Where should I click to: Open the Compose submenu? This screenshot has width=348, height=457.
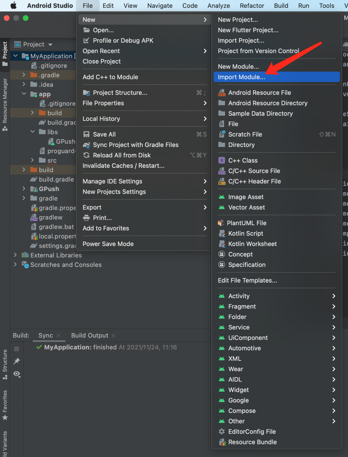[277, 411]
